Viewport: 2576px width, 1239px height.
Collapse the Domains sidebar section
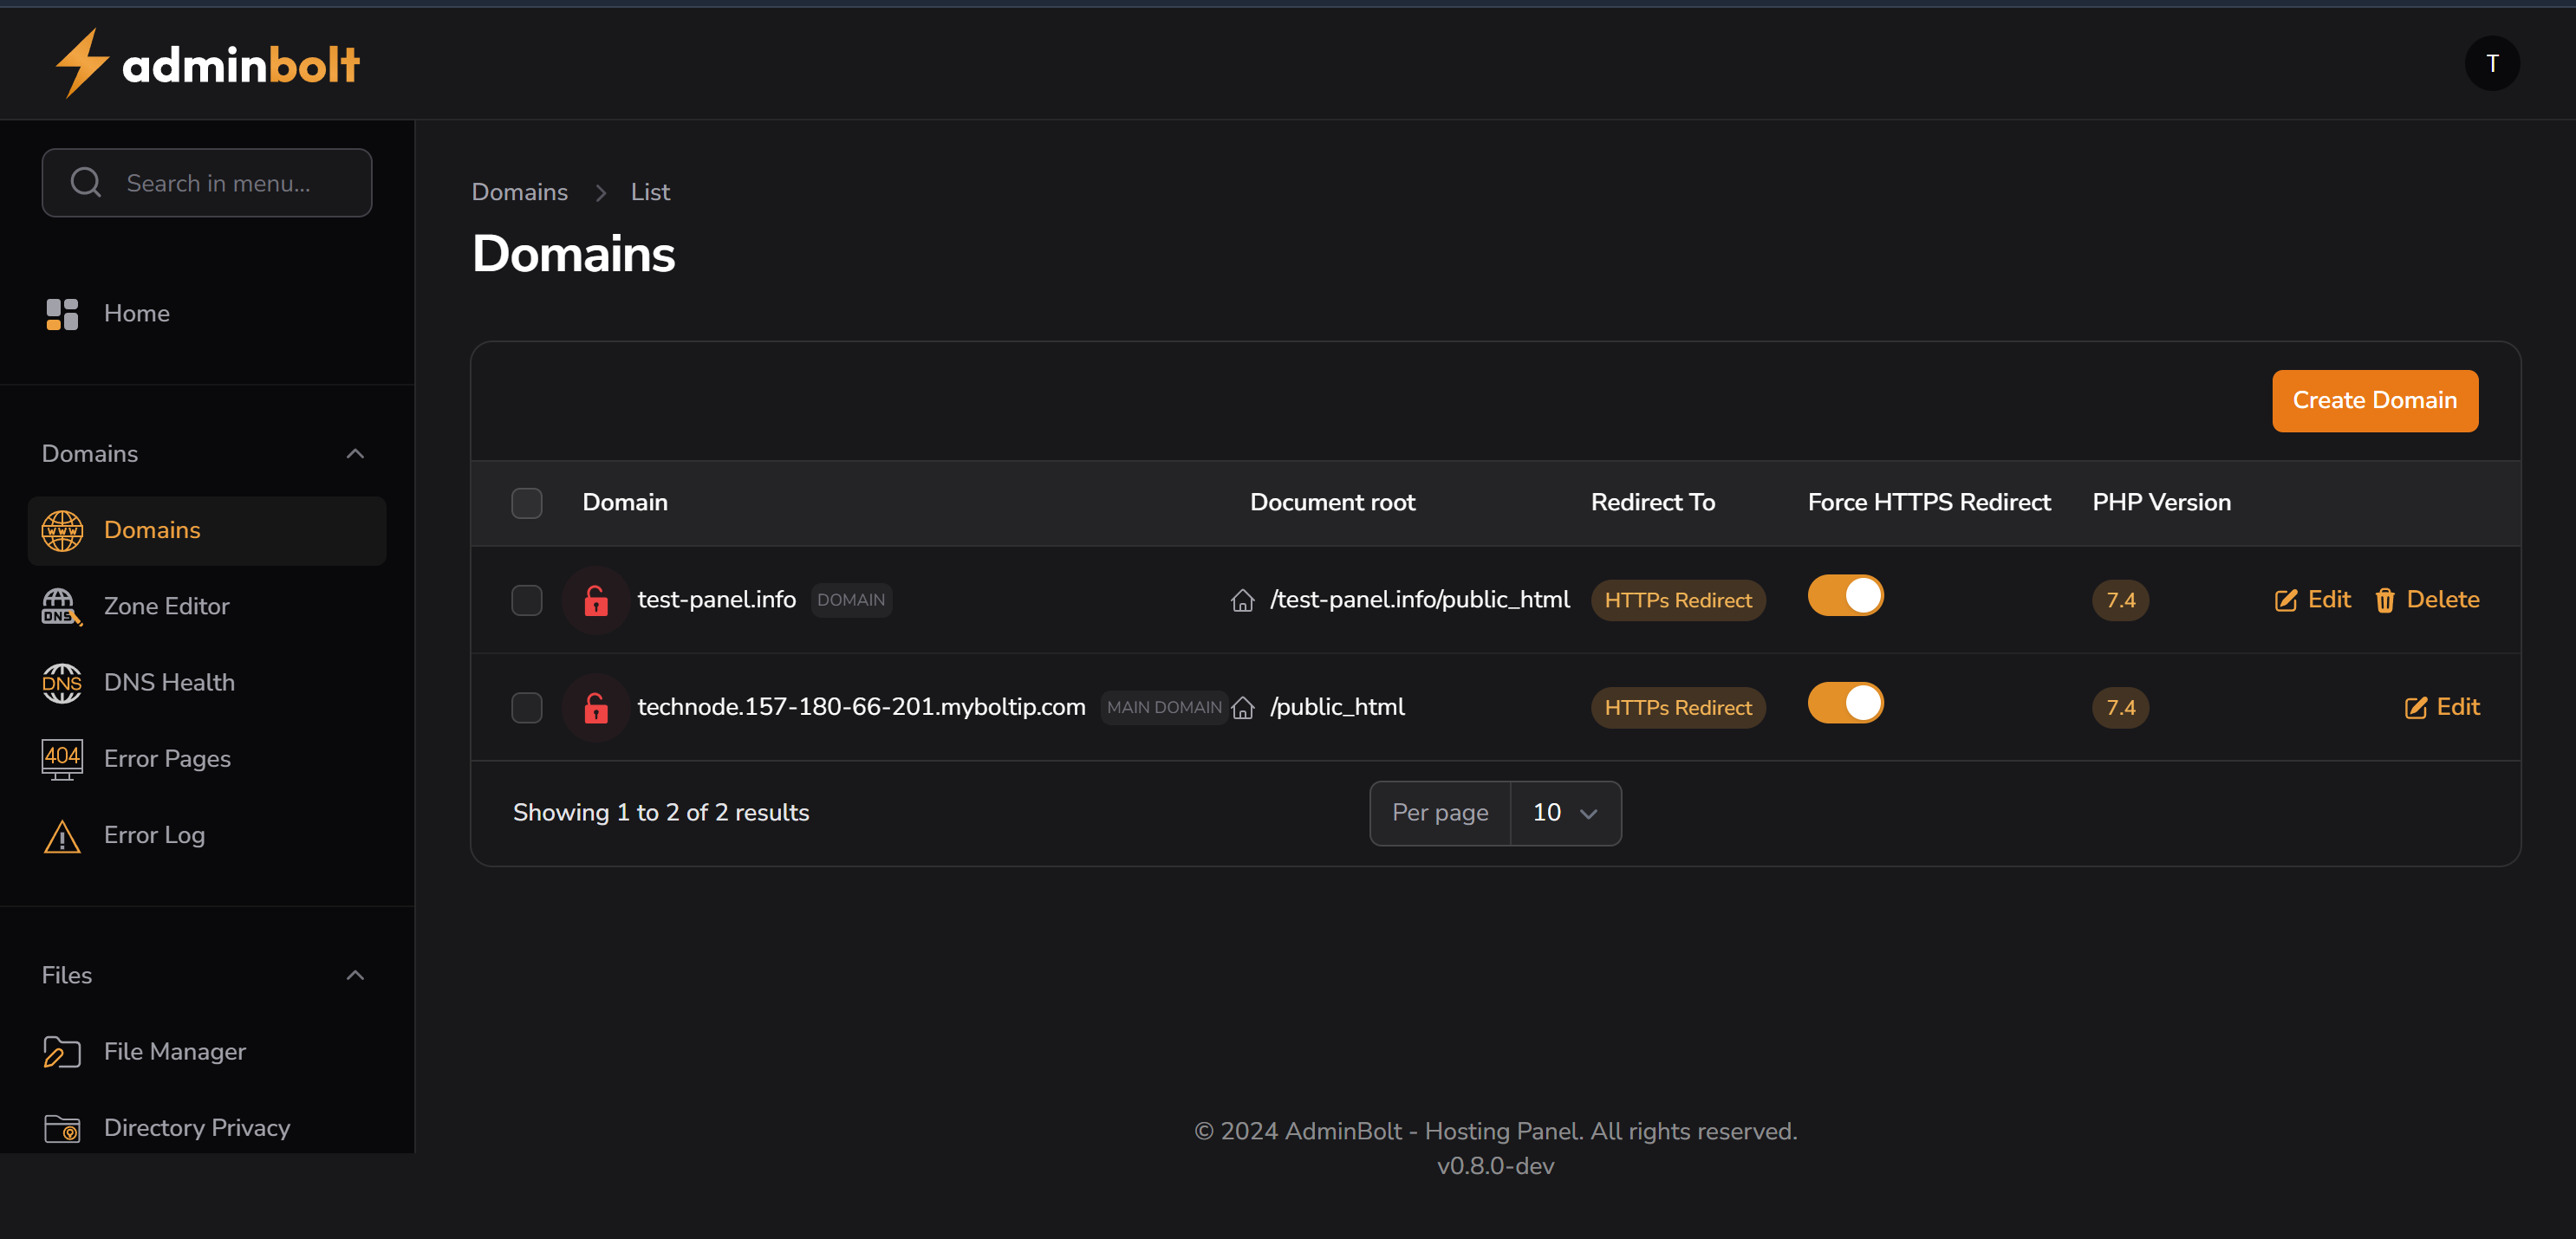tap(355, 454)
